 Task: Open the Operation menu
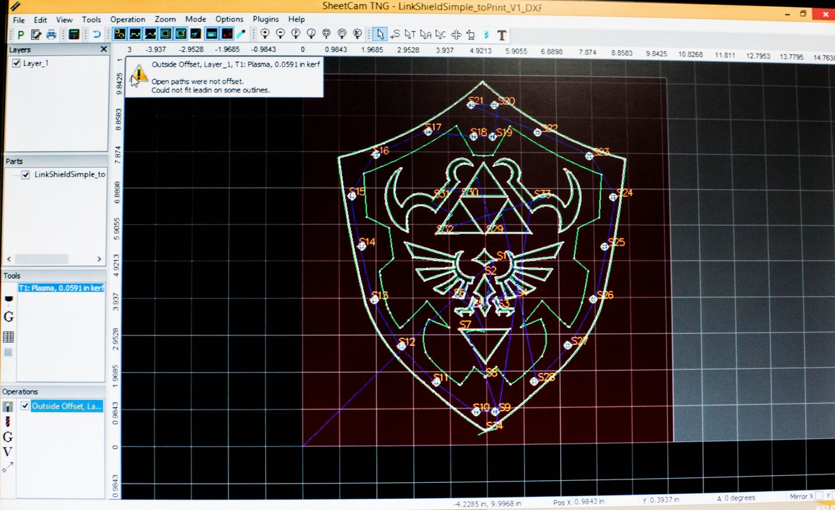pos(127,19)
